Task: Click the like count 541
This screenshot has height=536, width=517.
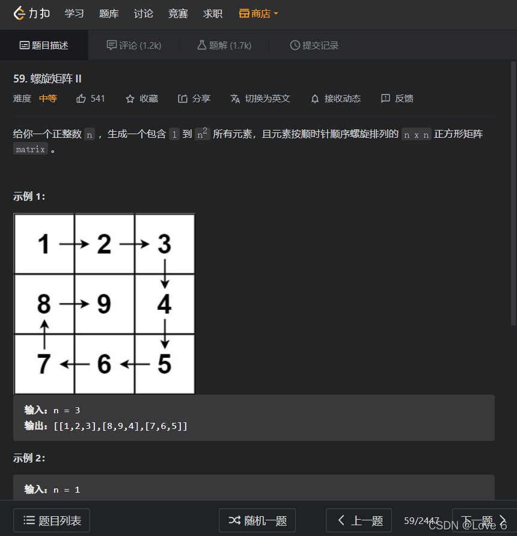Action: click(x=98, y=99)
